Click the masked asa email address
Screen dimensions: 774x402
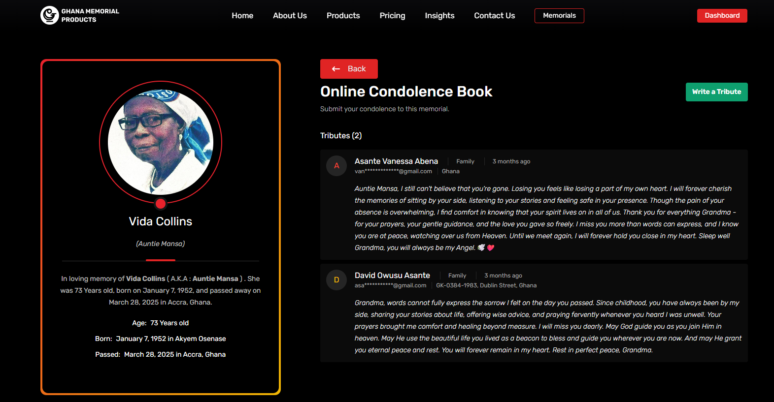tap(390, 285)
